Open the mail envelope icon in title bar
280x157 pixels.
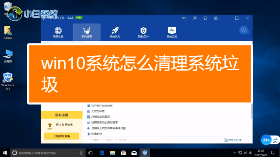click(x=184, y=18)
